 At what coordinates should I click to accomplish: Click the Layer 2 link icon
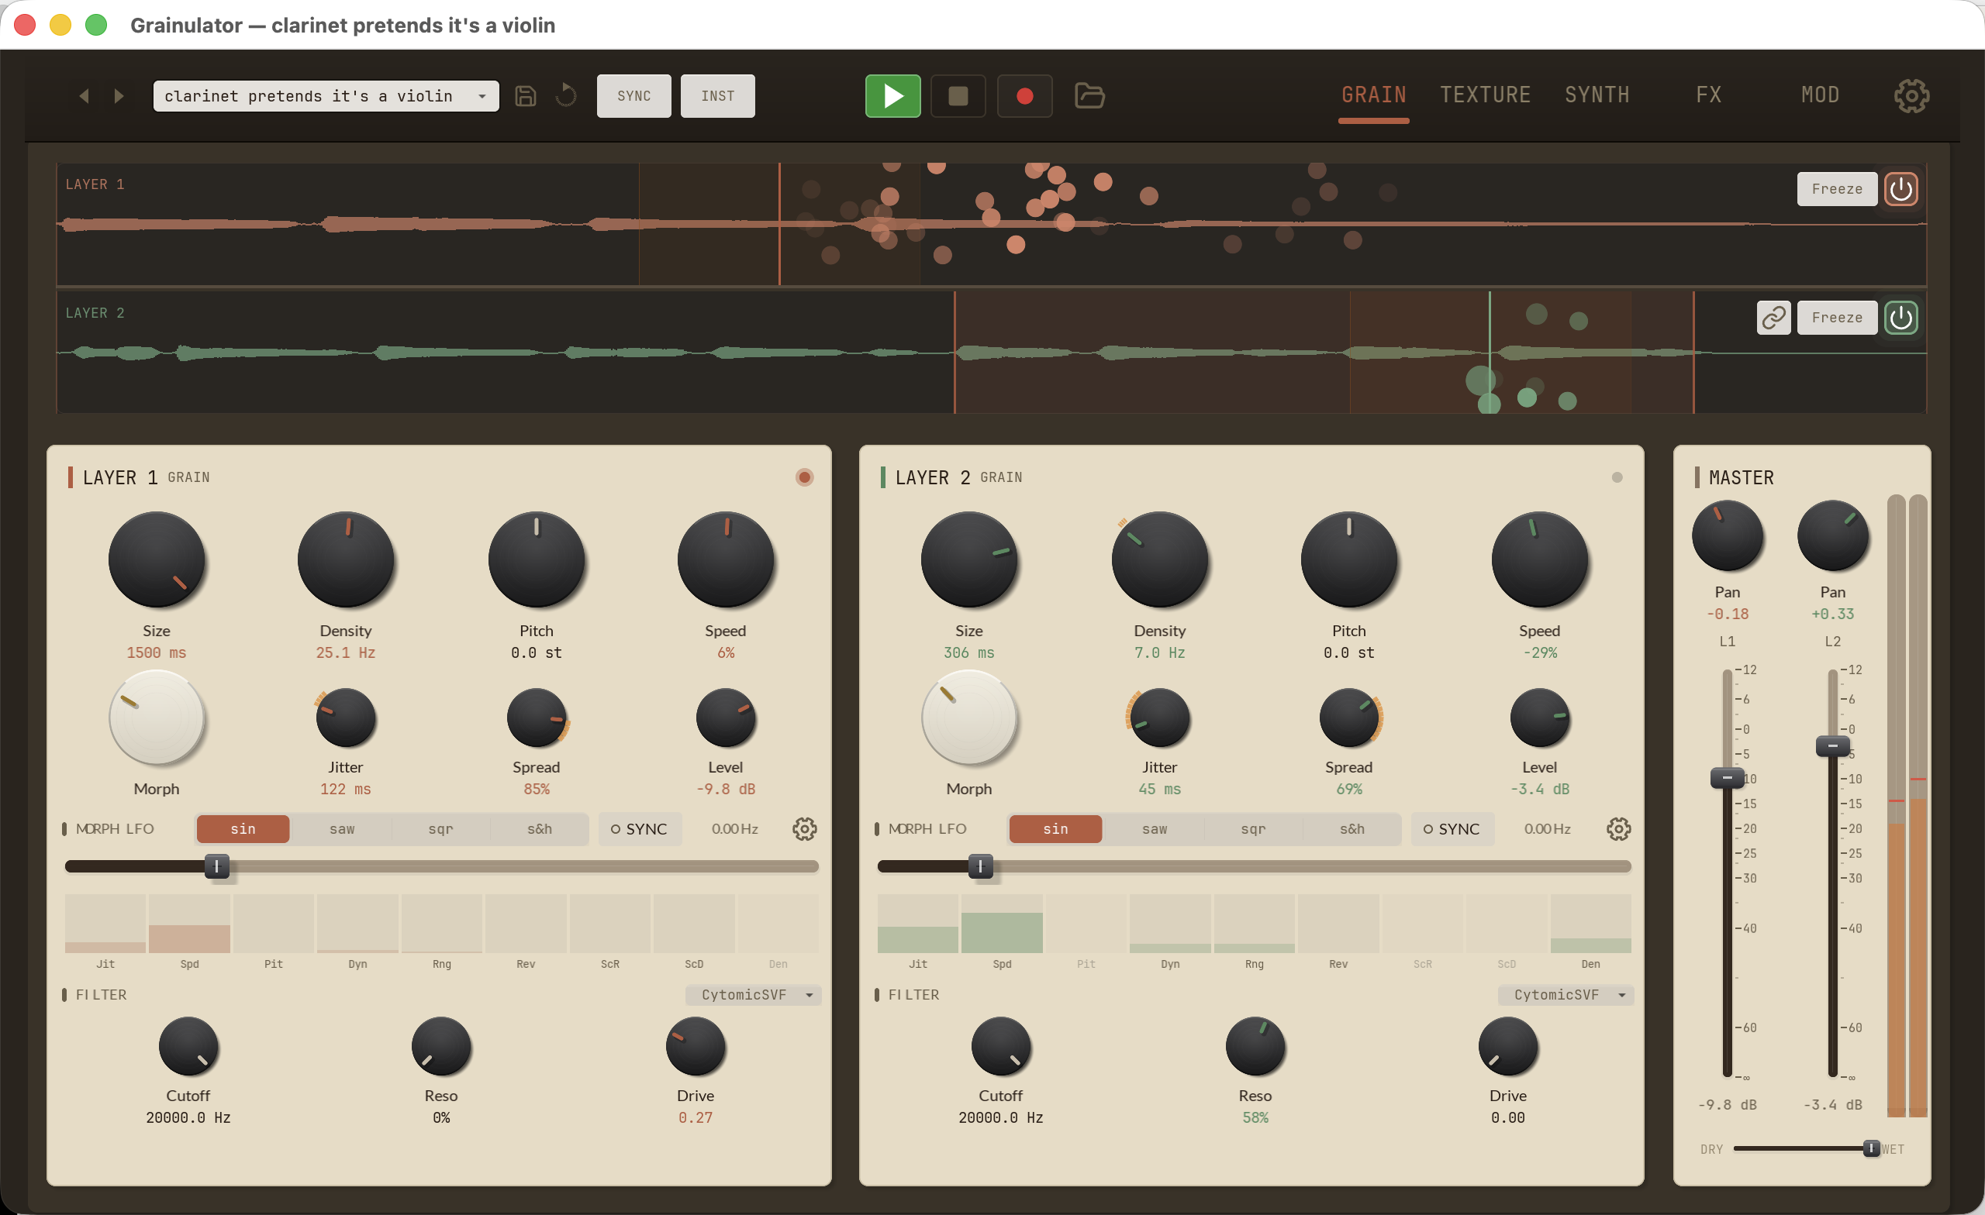point(1773,317)
